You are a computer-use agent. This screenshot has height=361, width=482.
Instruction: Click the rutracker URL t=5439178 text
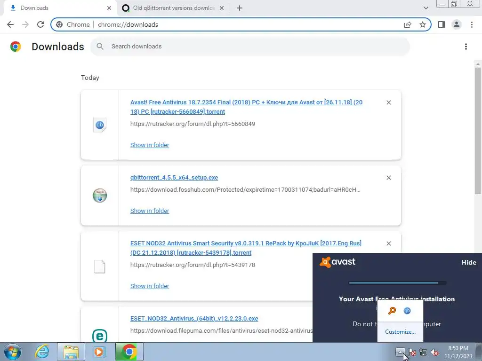(x=193, y=265)
